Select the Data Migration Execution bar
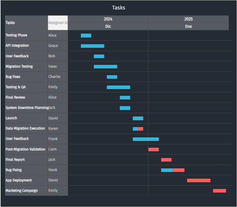The height and width of the screenshot is (207, 237). [x=138, y=129]
